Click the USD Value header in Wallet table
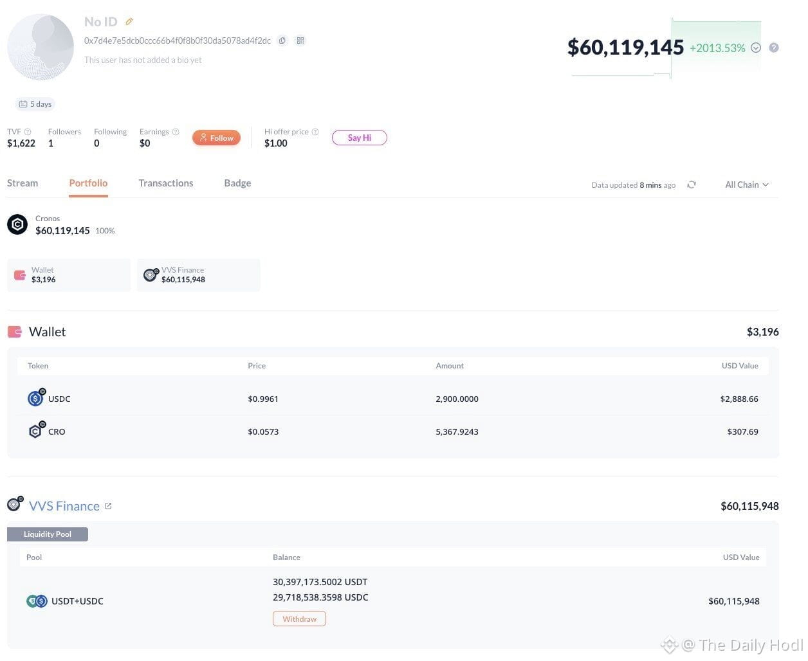Image resolution: width=808 pixels, height=661 pixels. pyautogui.click(x=740, y=366)
